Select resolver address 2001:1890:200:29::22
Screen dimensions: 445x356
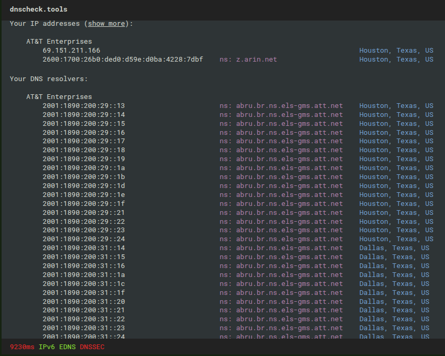[x=84, y=221]
